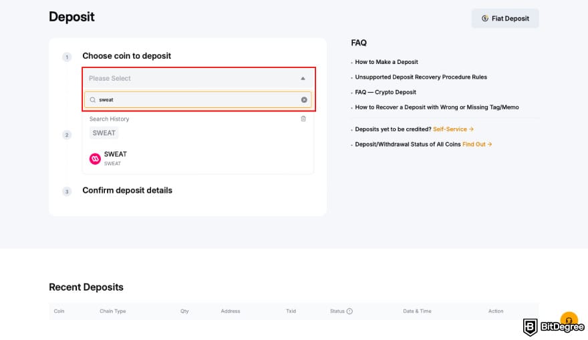The width and height of the screenshot is (588, 340).
Task: Click the Action column header
Action: (x=496, y=311)
